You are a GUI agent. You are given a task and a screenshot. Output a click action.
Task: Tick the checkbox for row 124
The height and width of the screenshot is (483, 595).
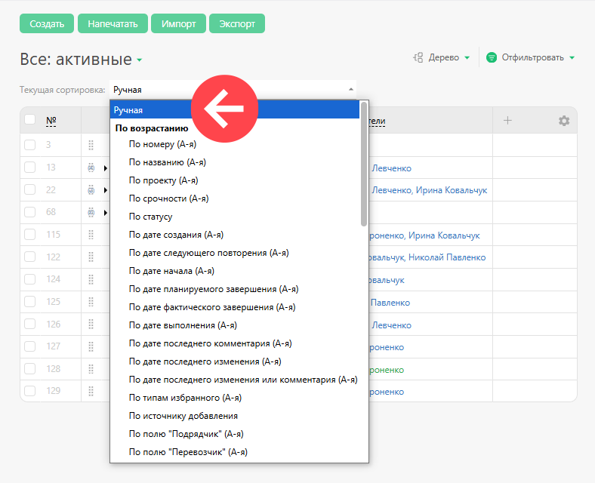30,279
